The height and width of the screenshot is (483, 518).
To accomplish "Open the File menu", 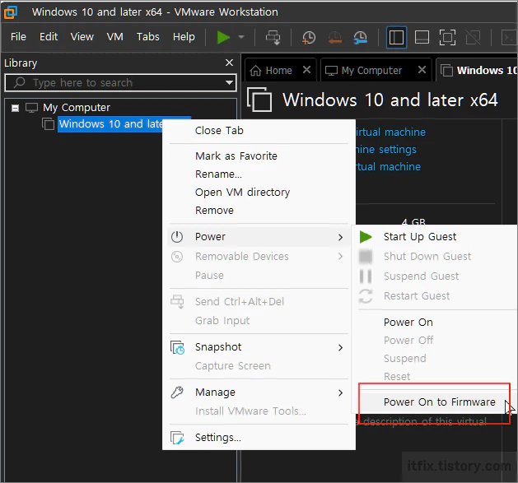I will [x=18, y=37].
